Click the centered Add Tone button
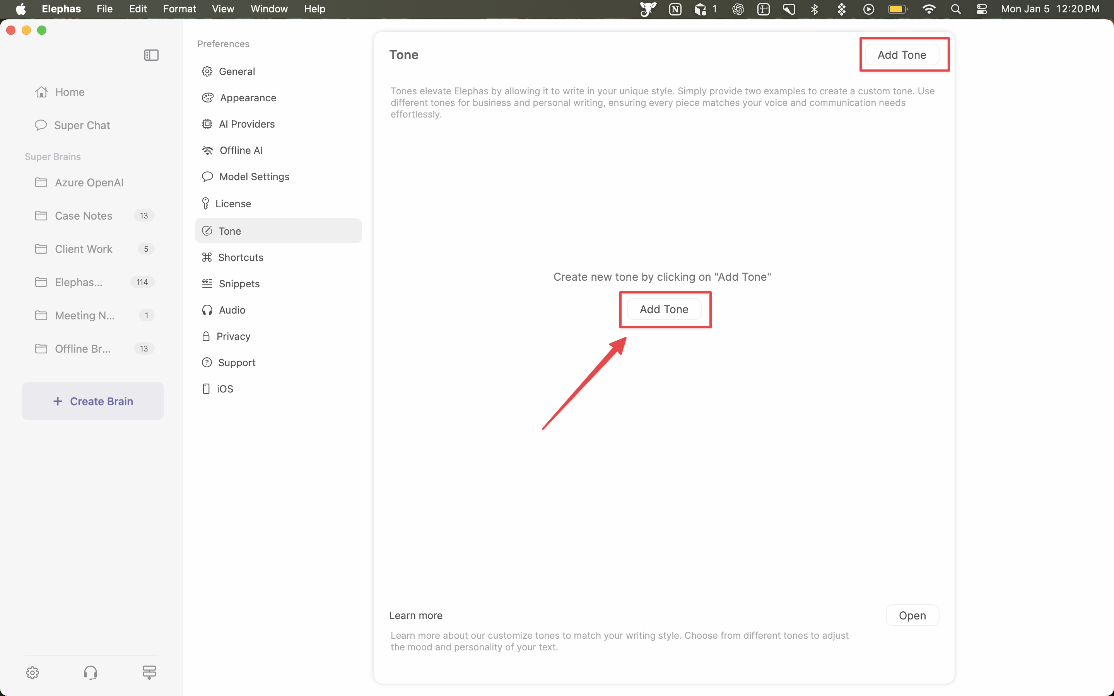 (664, 309)
